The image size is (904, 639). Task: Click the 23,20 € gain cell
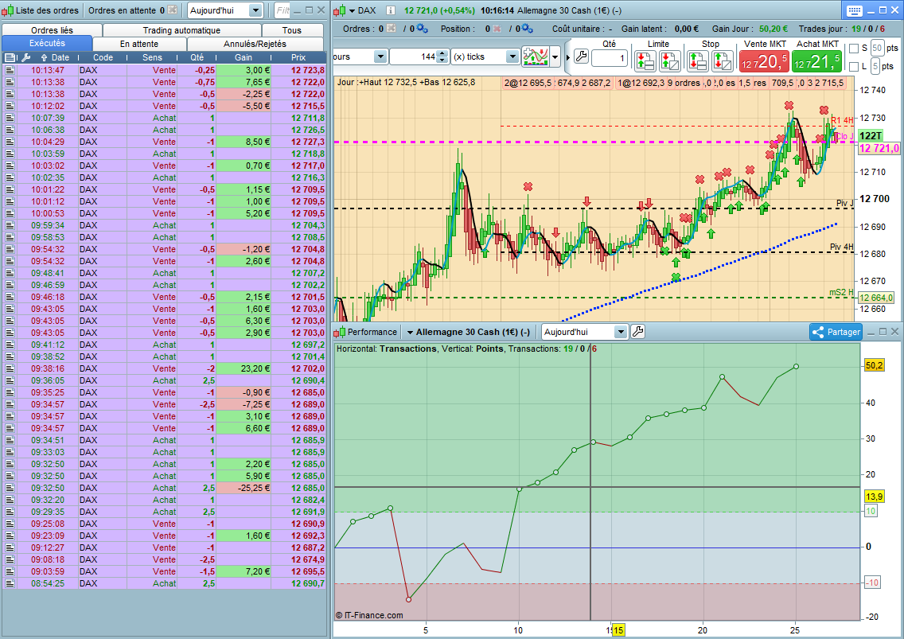click(x=245, y=368)
